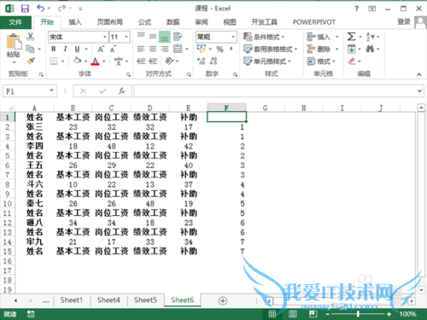Apply comma style
The image size is (427, 320).
click(x=231, y=49)
